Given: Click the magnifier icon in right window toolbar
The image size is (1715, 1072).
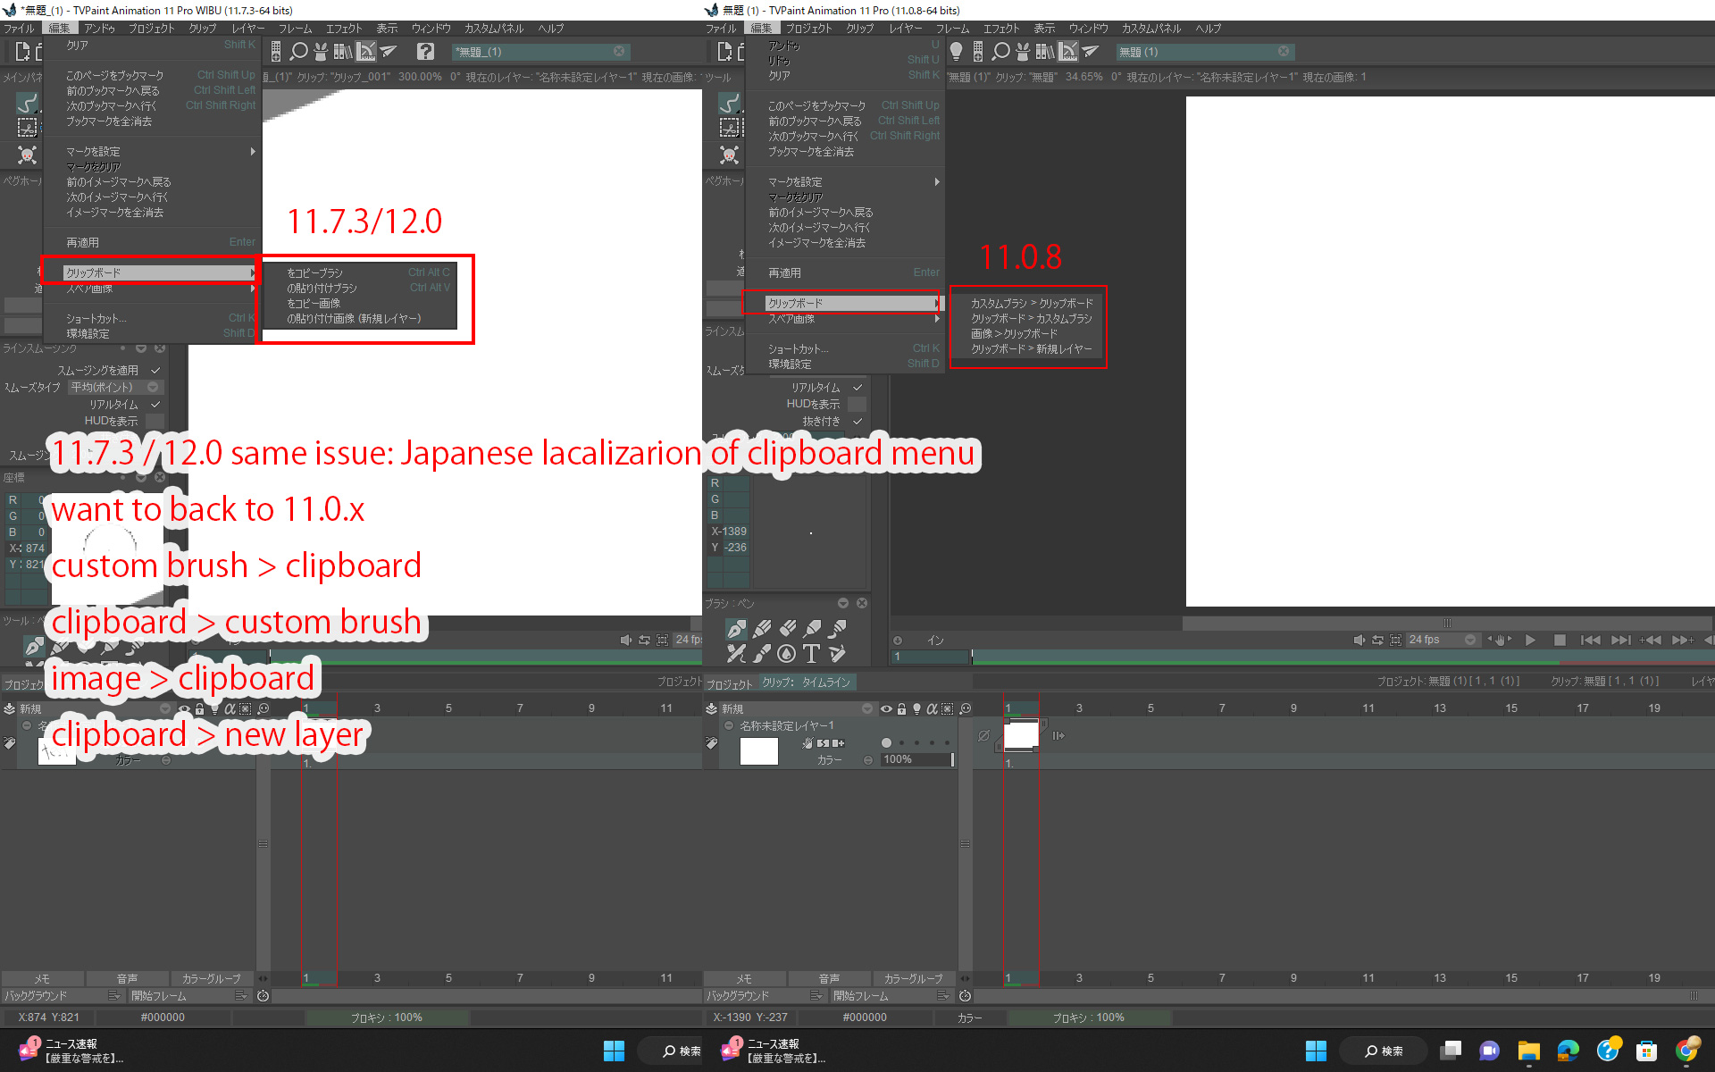Looking at the screenshot, I should 1001,52.
